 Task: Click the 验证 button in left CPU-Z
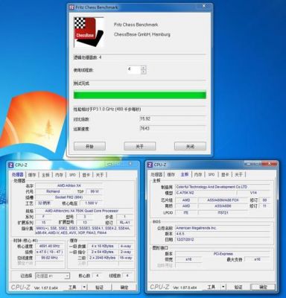(99, 287)
